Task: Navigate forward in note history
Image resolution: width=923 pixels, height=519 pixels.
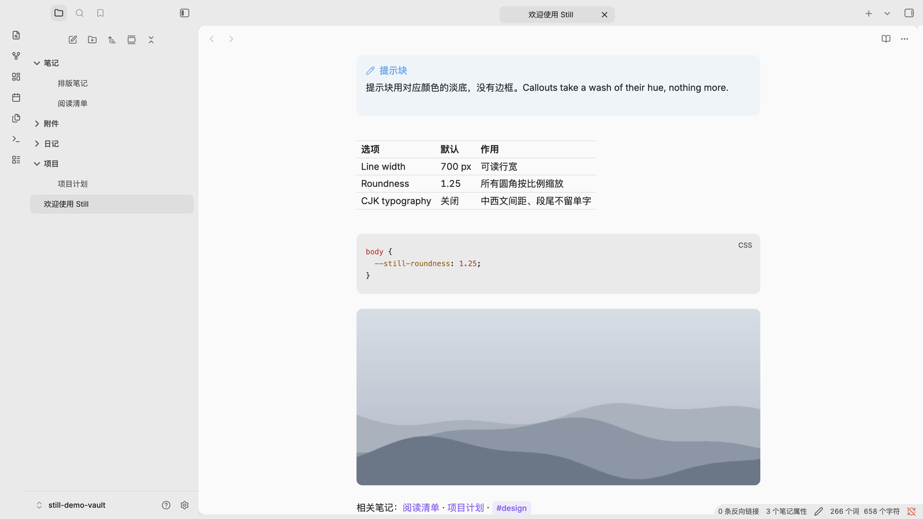Action: tap(231, 39)
